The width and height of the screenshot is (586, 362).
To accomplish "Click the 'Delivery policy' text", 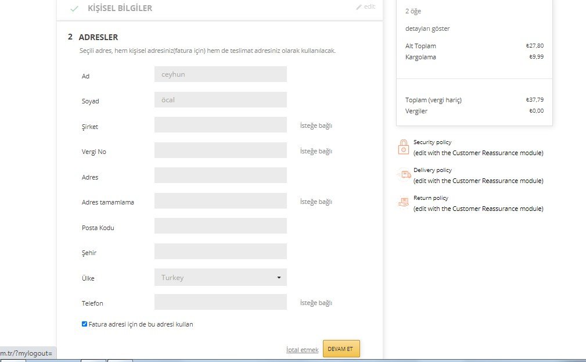I will click(433, 170).
